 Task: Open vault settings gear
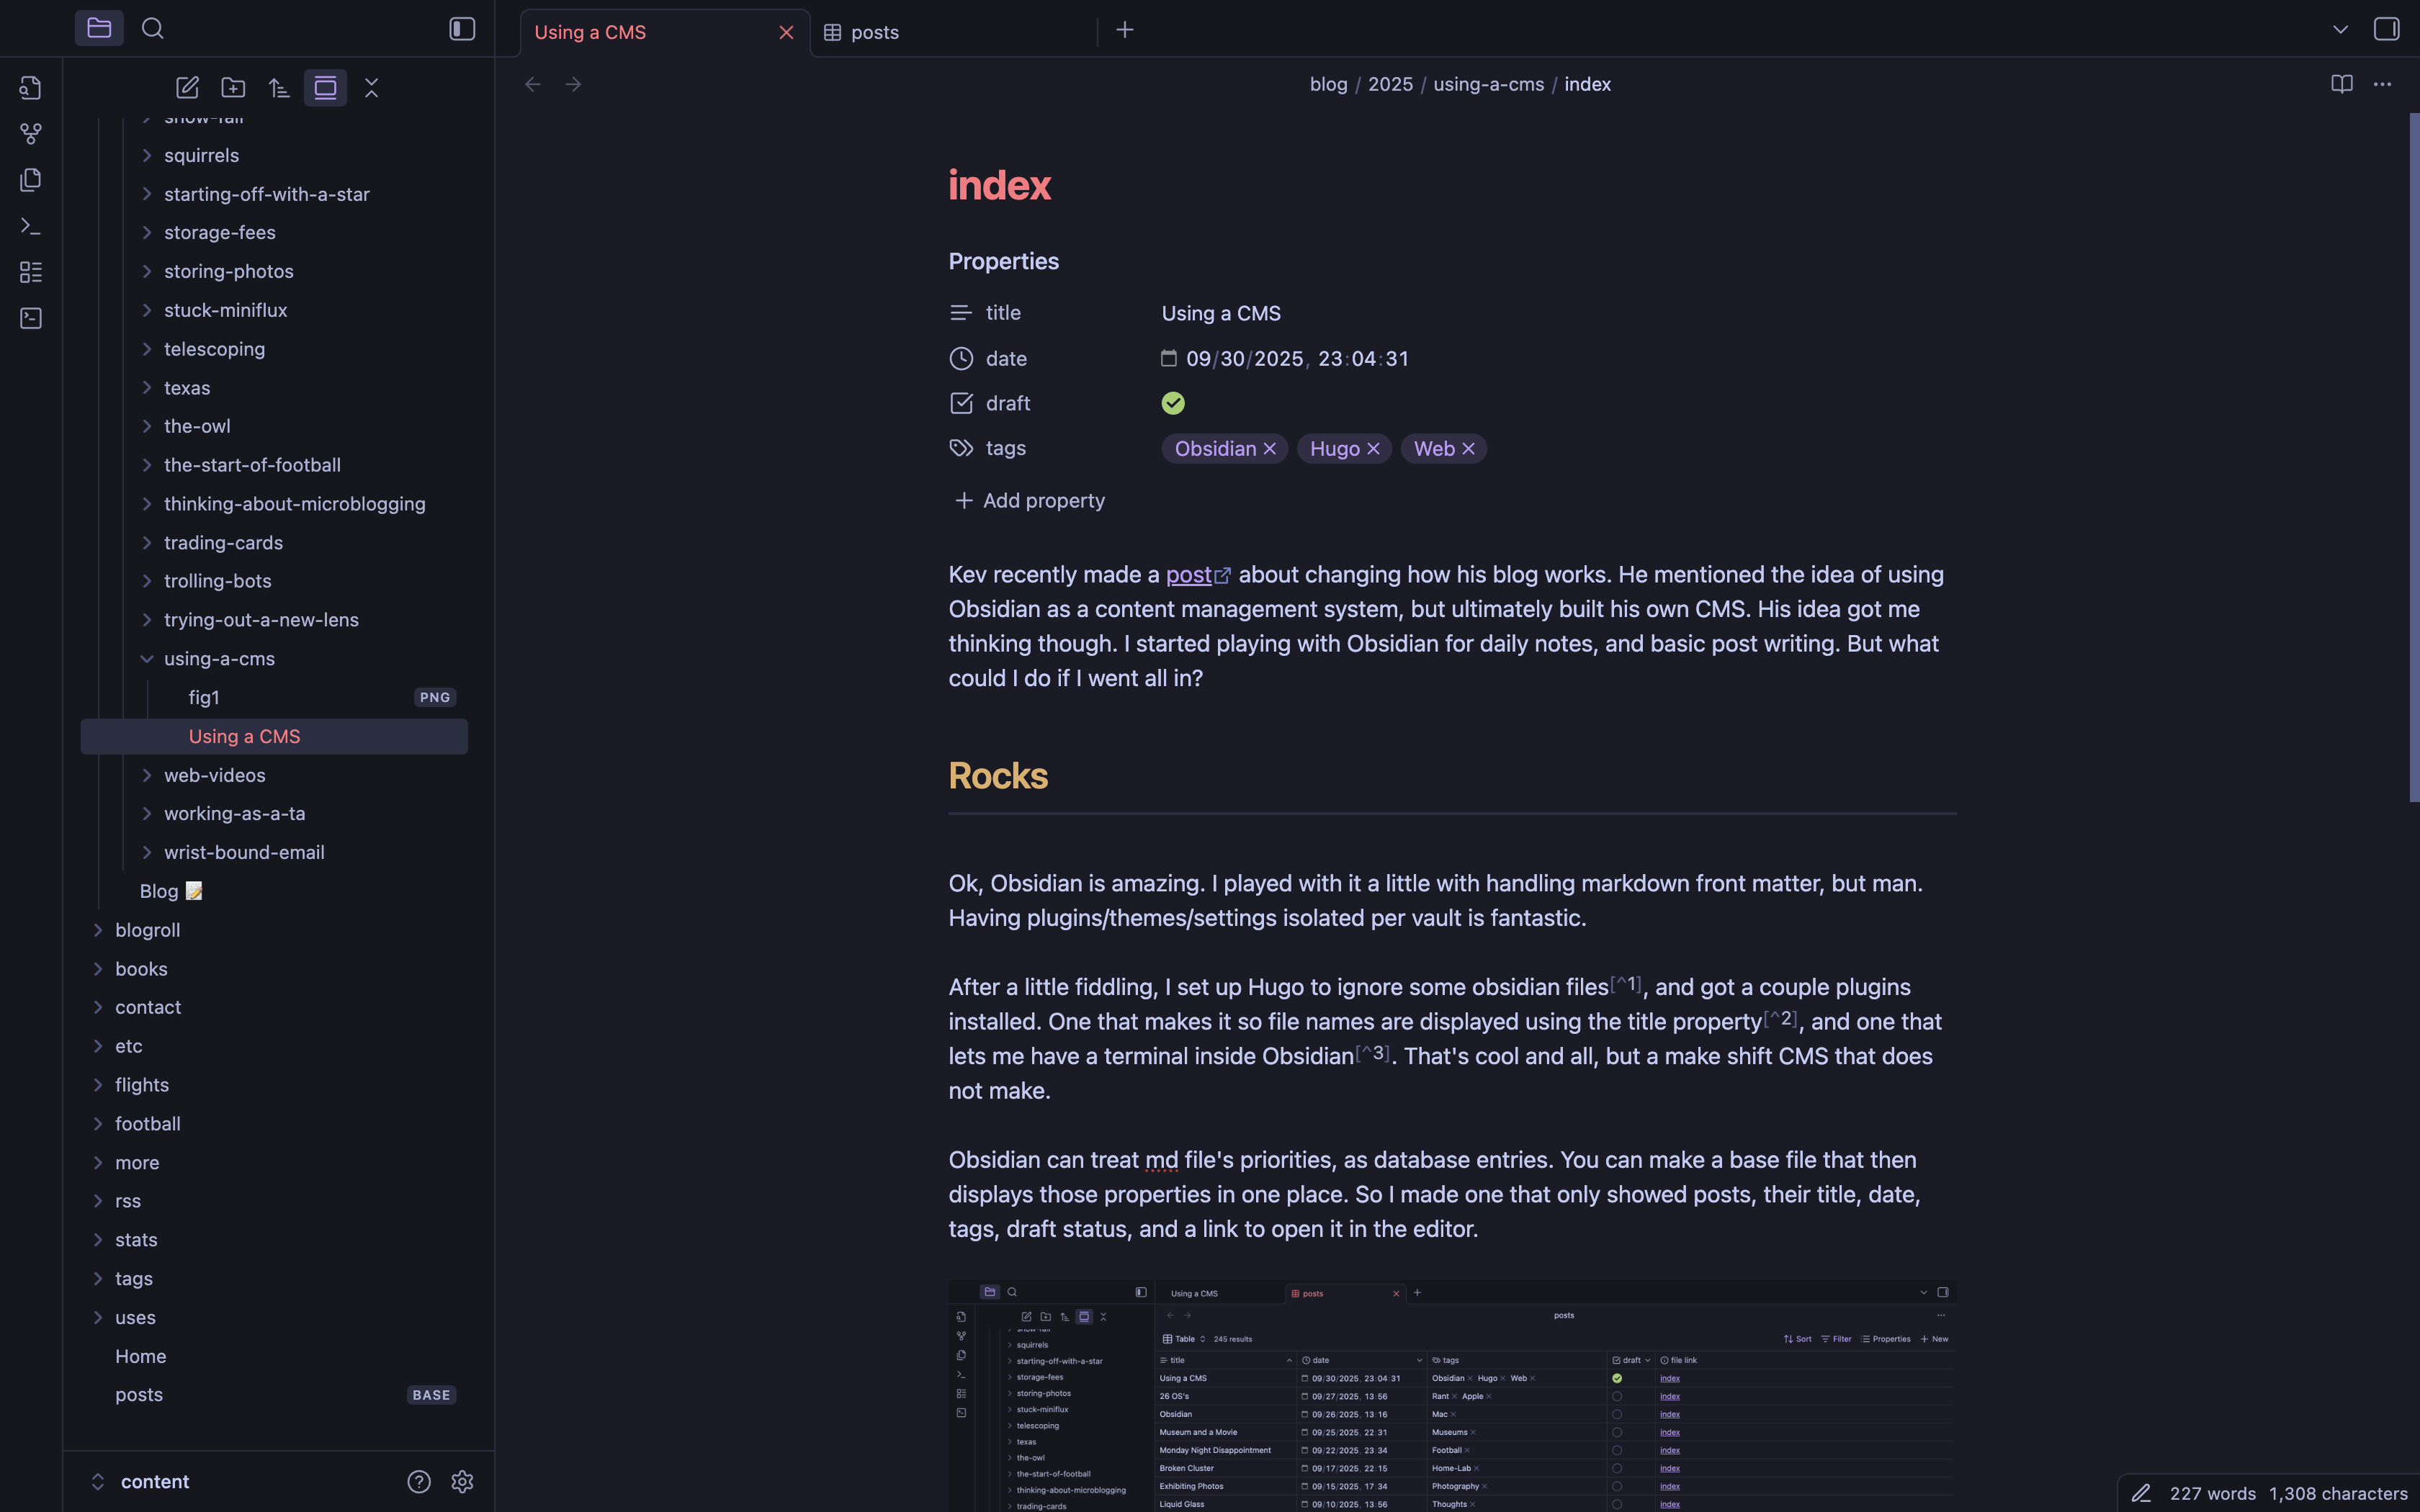(461, 1481)
